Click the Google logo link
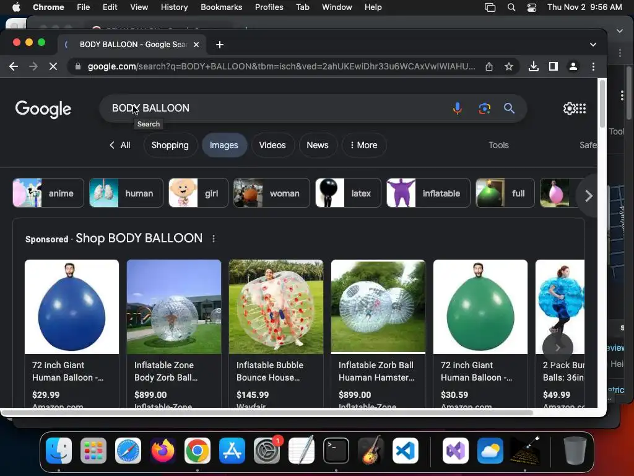Viewport: 634px width, 476px height. coord(43,109)
